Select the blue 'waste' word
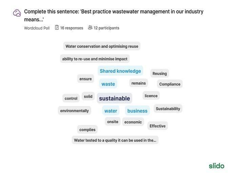The height and width of the screenshot is (174, 229). tap(108, 84)
